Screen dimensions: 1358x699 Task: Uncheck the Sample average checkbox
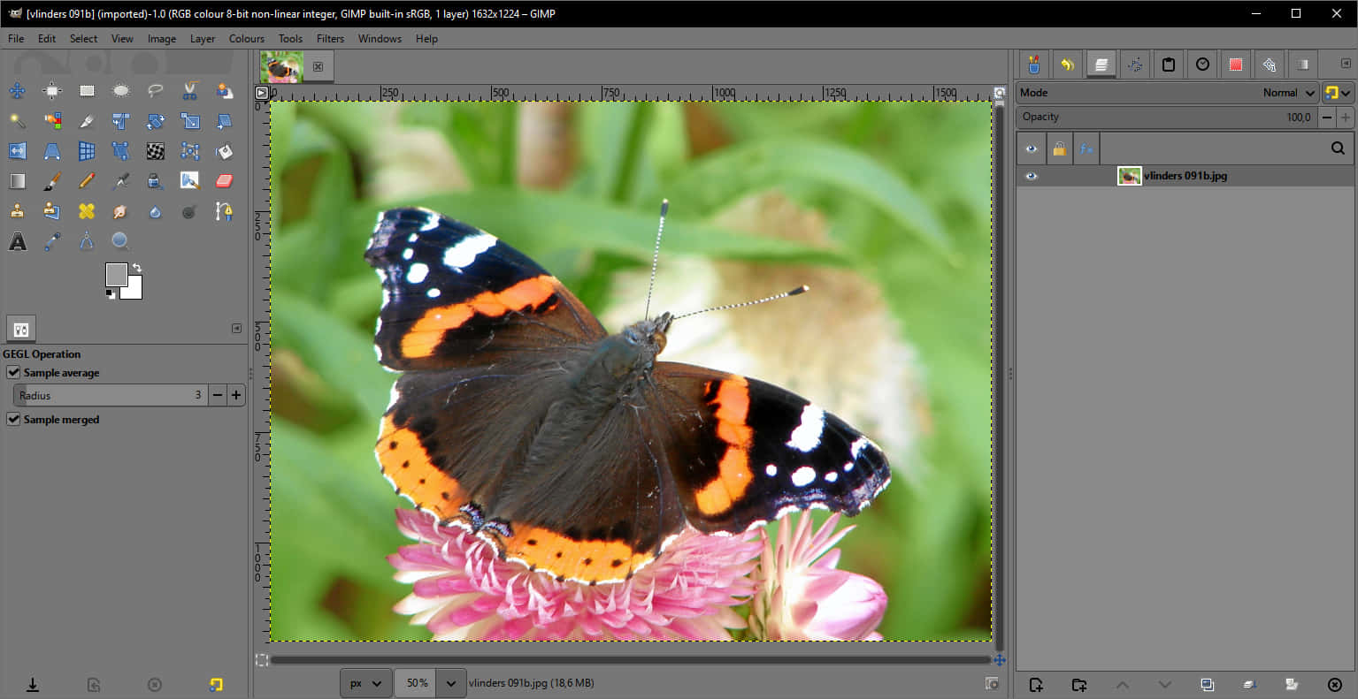[x=13, y=373]
